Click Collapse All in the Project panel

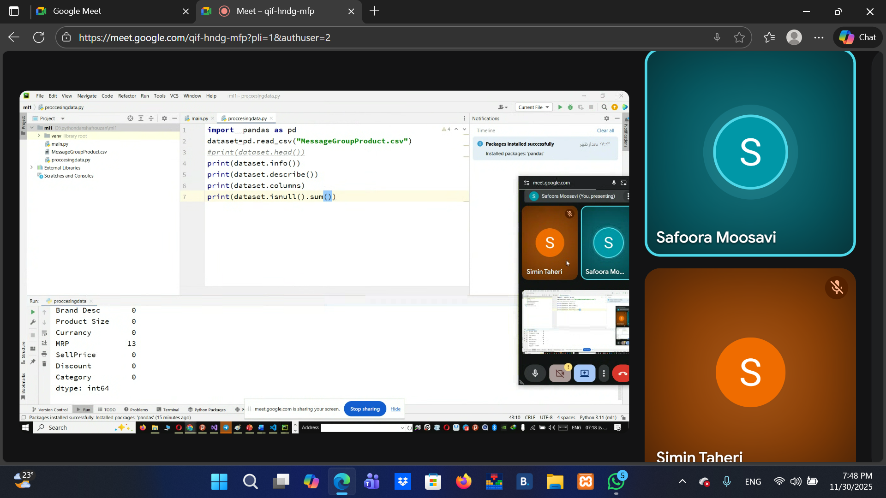151,119
